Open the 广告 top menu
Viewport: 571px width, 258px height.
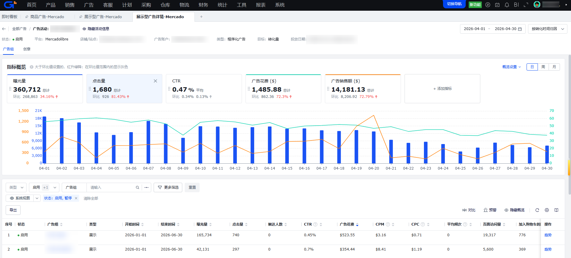89,5
